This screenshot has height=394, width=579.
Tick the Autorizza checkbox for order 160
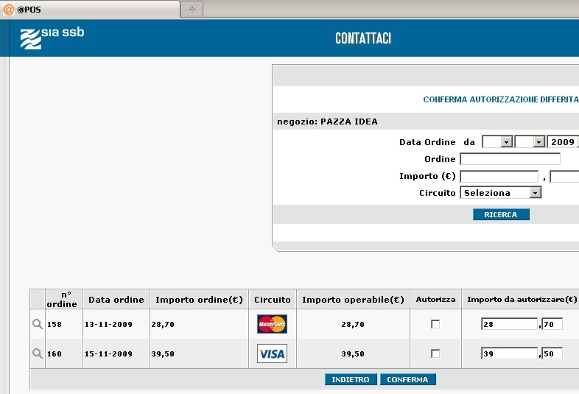pyautogui.click(x=435, y=353)
